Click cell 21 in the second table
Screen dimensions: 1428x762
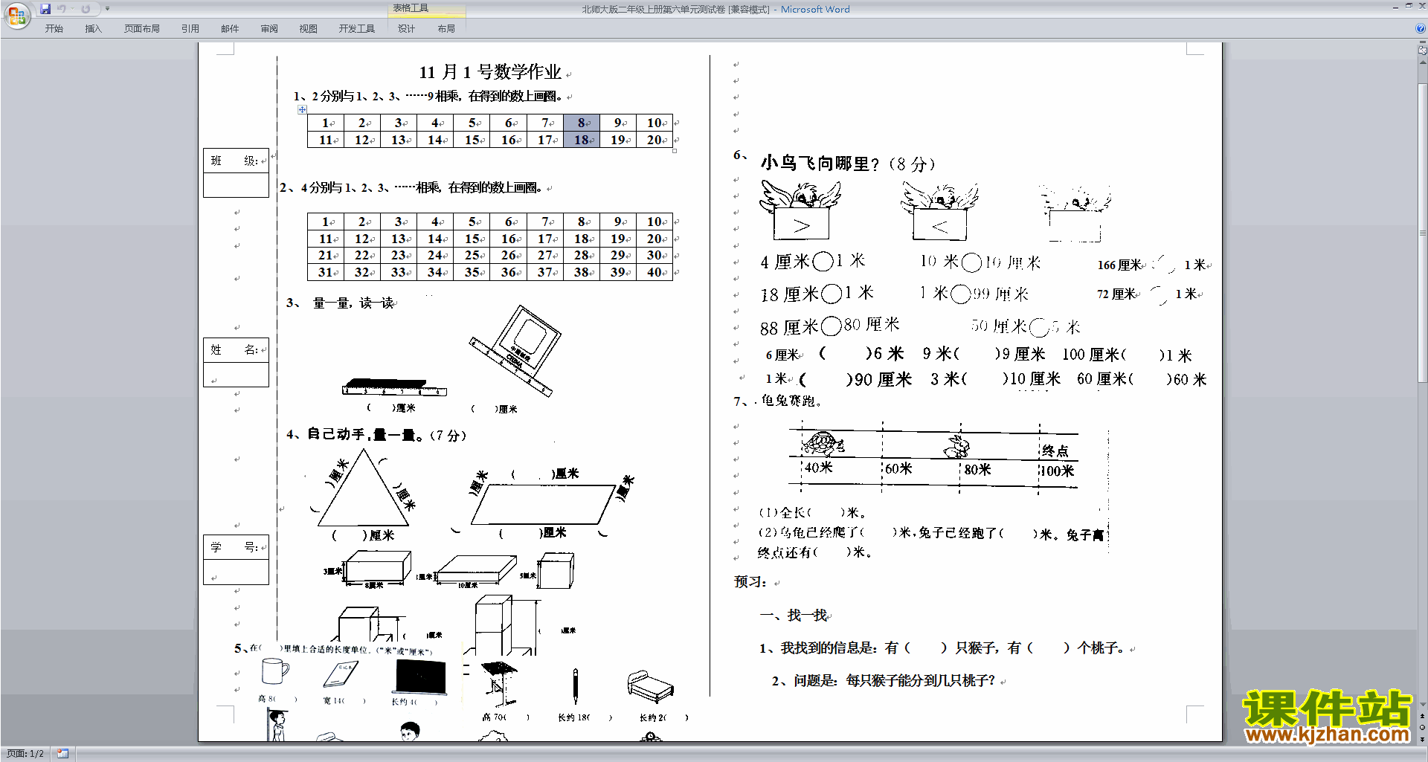(326, 255)
